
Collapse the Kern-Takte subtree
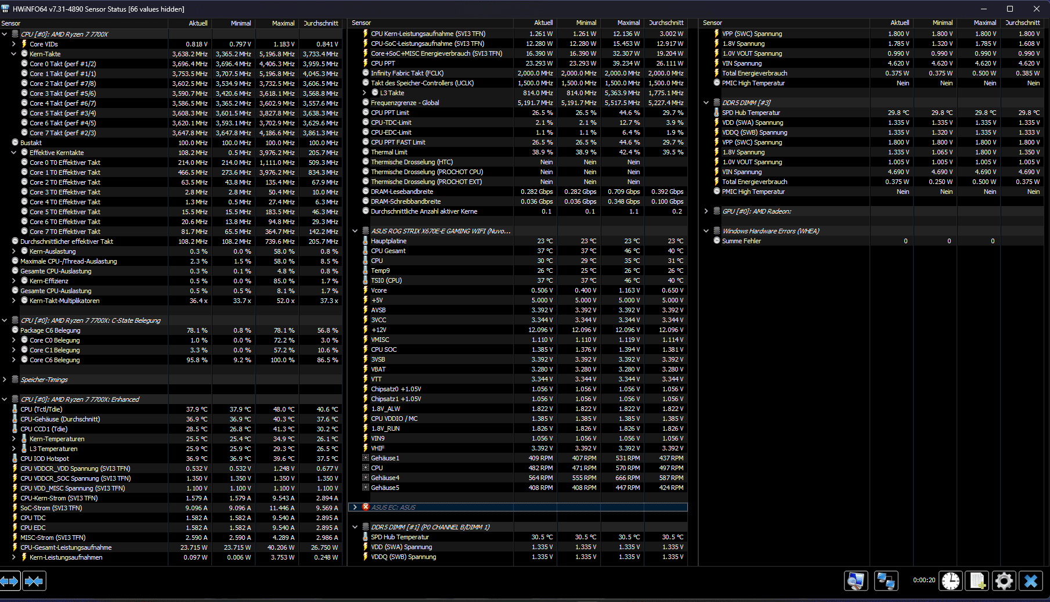point(14,54)
